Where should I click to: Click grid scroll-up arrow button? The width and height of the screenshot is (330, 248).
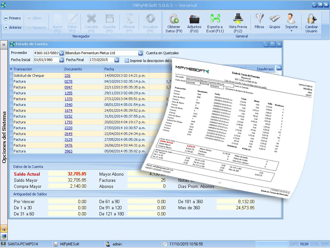279,68
